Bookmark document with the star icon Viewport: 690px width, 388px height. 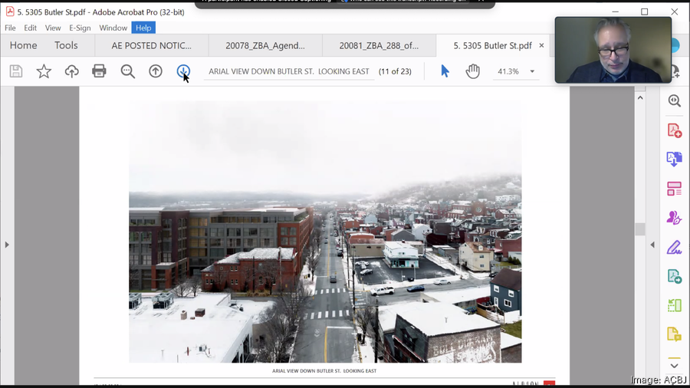point(44,71)
